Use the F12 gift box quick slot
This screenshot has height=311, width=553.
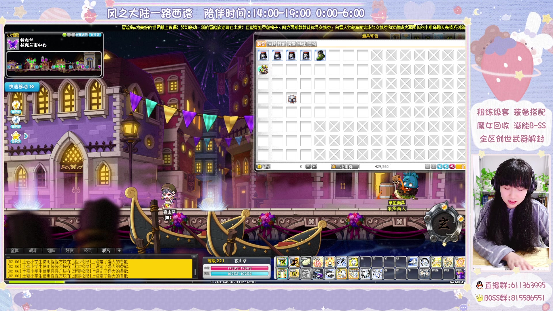coord(460,274)
